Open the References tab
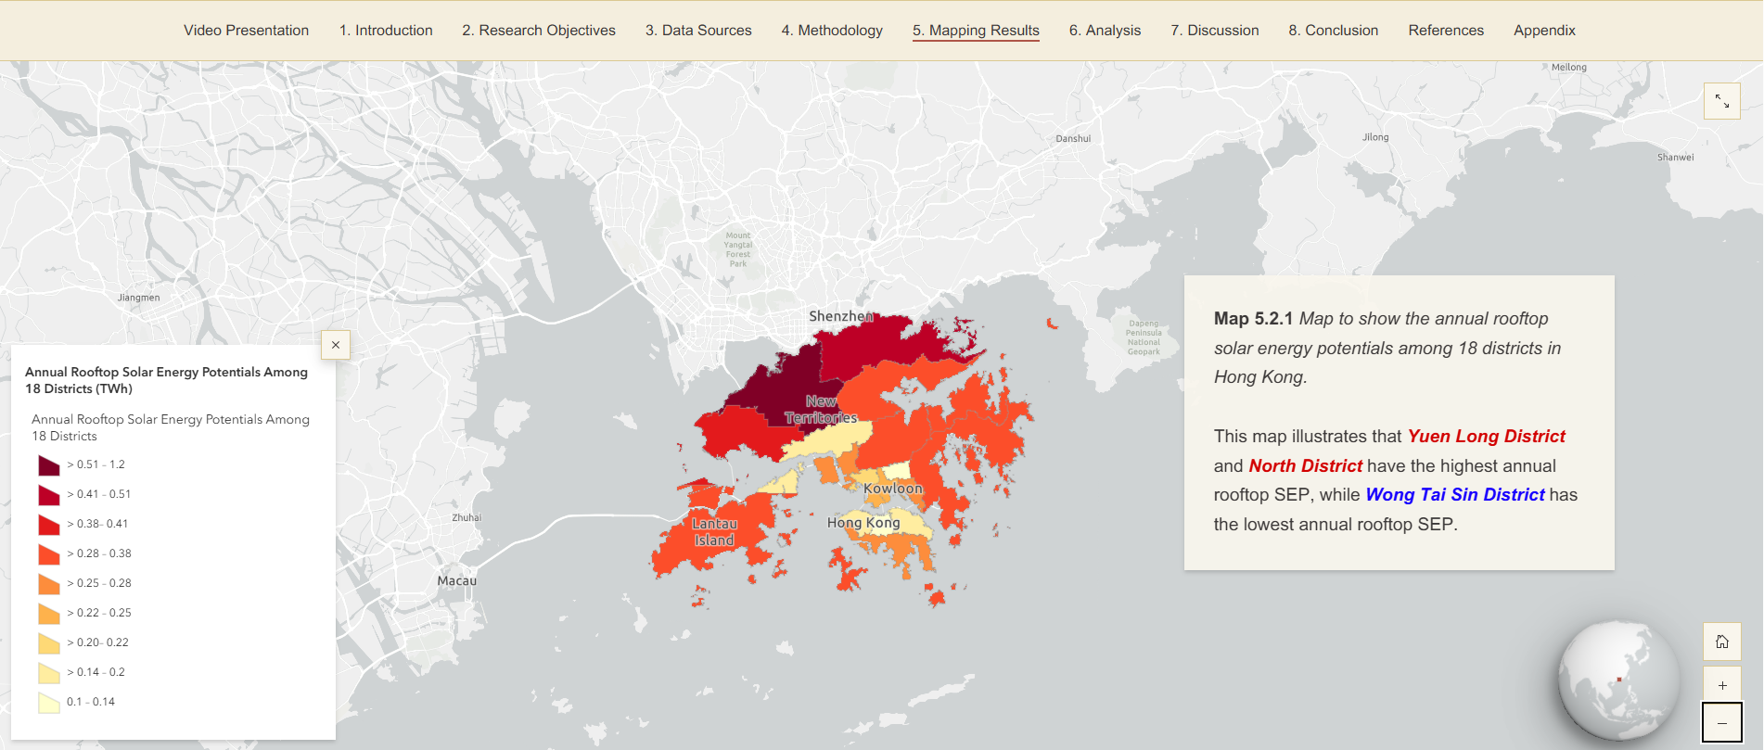This screenshot has width=1764, height=750. pos(1445,31)
